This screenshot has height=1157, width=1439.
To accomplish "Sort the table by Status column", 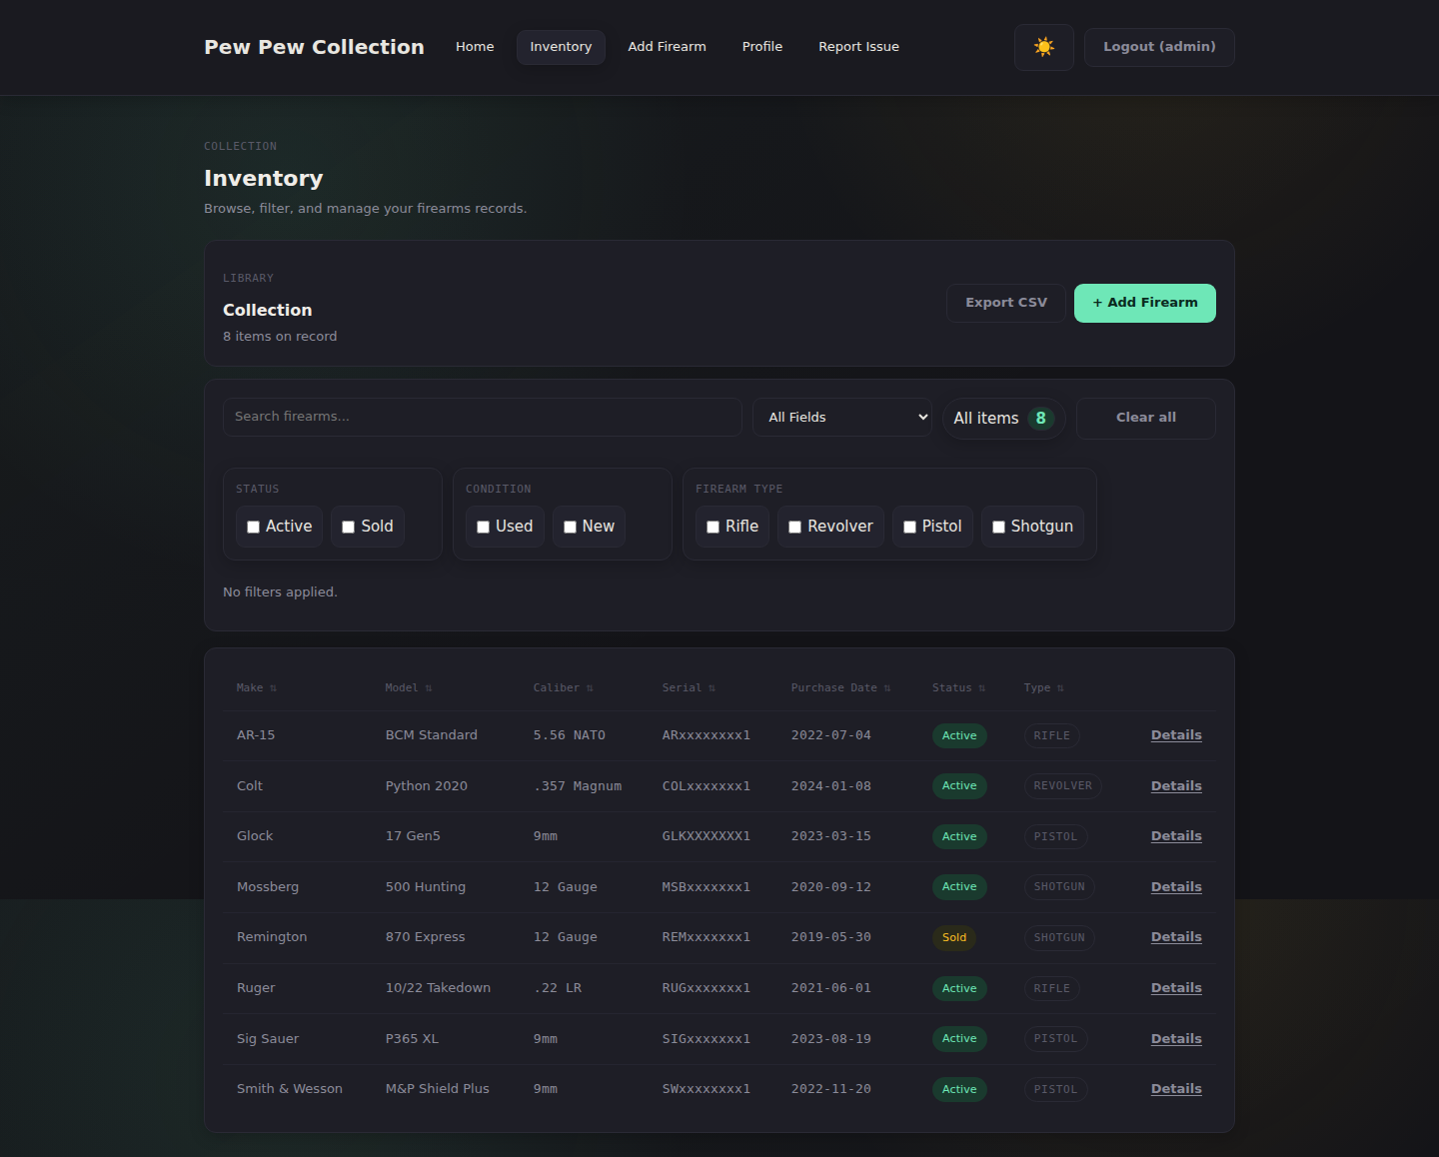I will [x=956, y=687].
